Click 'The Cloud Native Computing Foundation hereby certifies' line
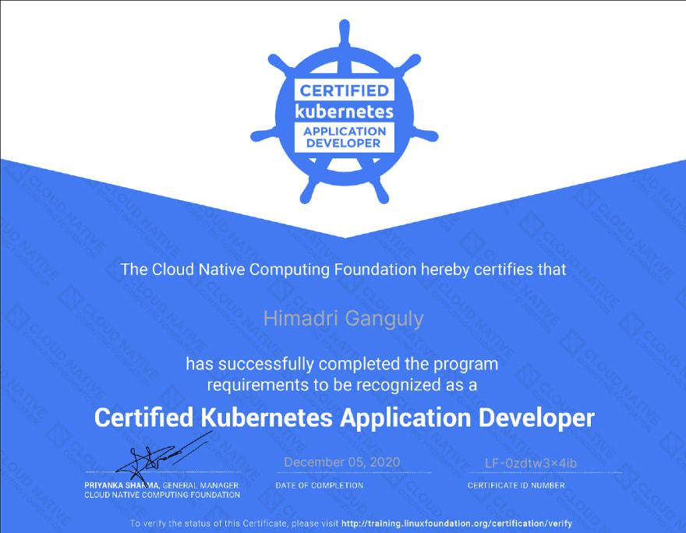The height and width of the screenshot is (533, 686). coord(344,270)
